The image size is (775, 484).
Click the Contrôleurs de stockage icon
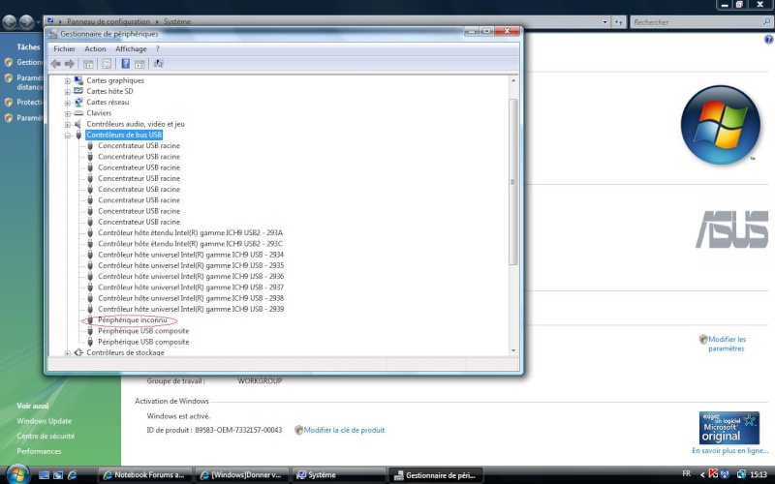[78, 352]
